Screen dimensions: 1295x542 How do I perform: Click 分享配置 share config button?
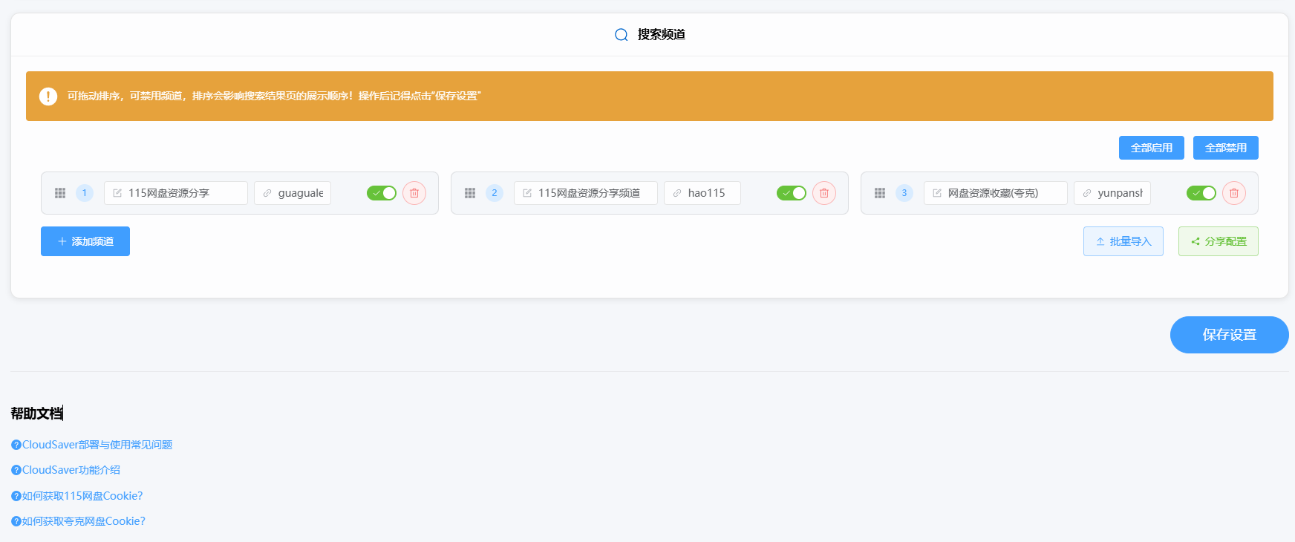click(x=1219, y=241)
